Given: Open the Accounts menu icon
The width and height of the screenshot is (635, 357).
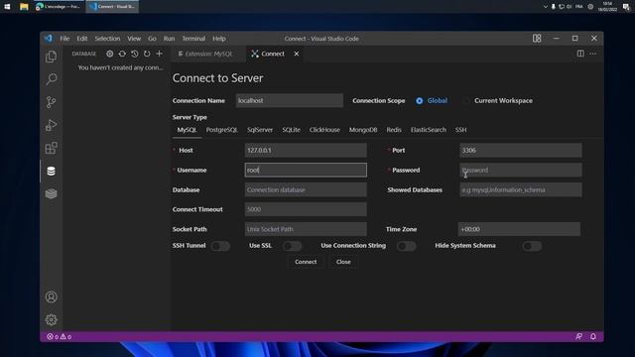Looking at the screenshot, I should click(x=51, y=297).
